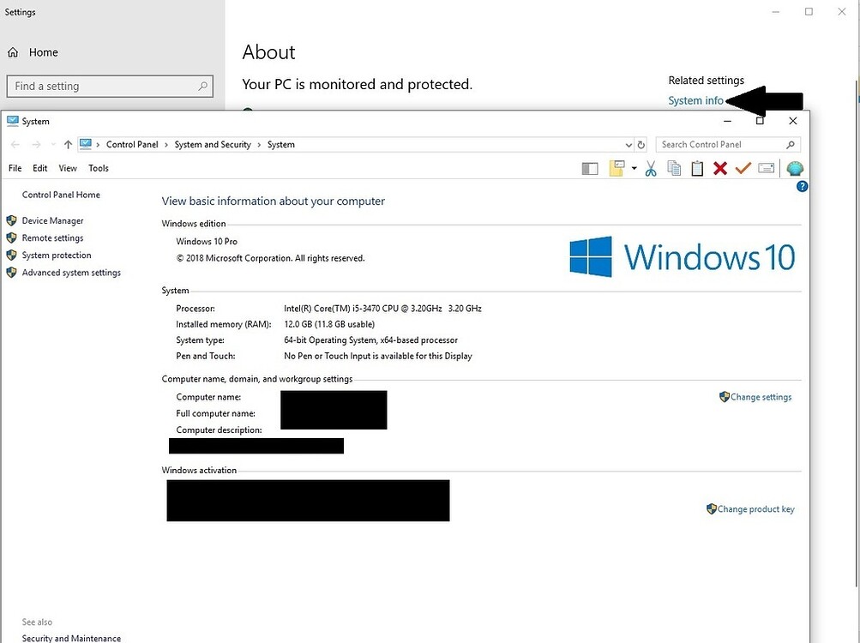Screen dimensions: 860x643
Task: Click the red X delete icon
Action: coord(719,168)
